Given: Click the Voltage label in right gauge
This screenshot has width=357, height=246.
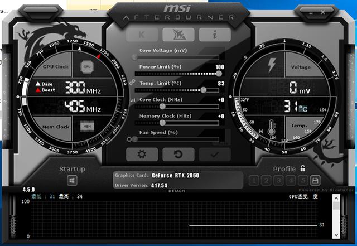Looking at the screenshot, I should pos(301,67).
